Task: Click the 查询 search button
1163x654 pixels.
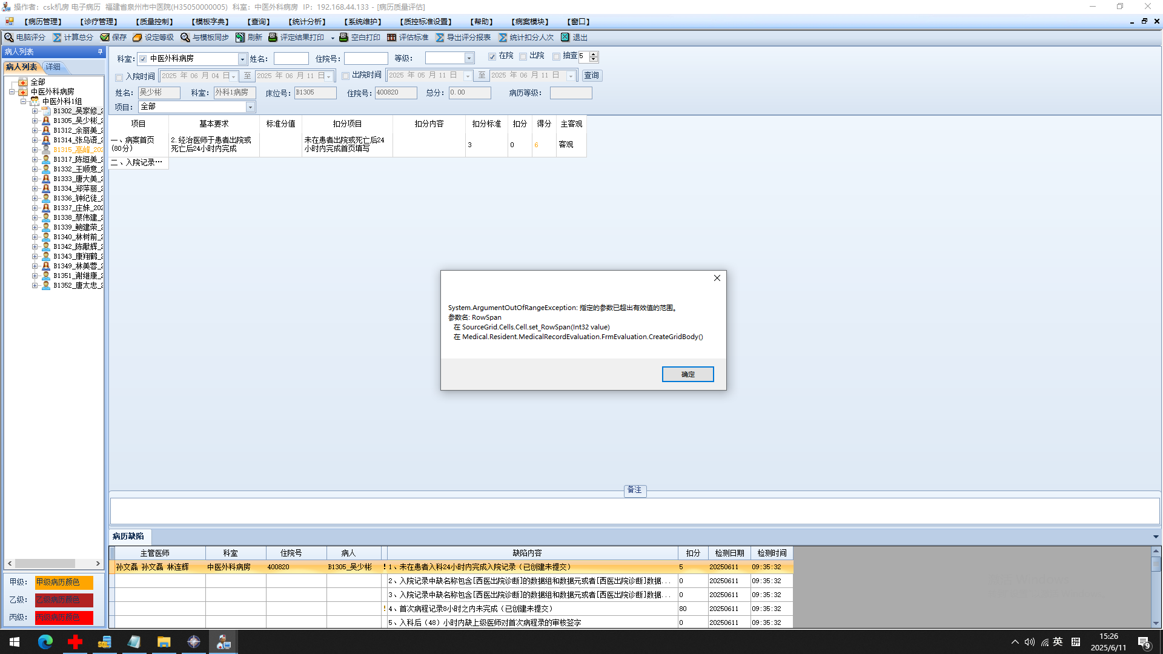Action: click(x=591, y=76)
